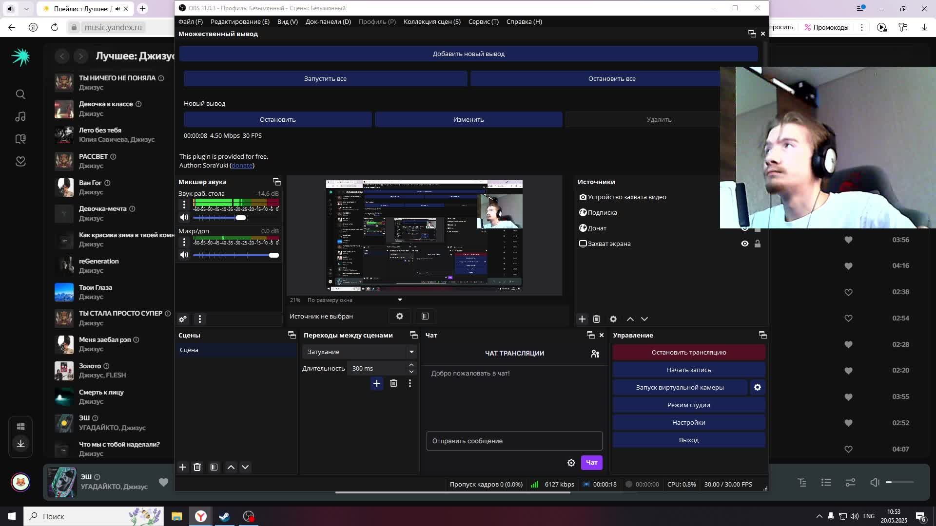936x526 pixels.
Task: Open Вид (V) menu
Action: coord(288,21)
